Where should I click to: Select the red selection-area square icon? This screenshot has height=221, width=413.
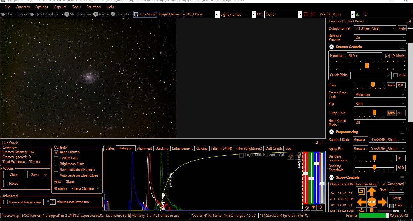point(306,14)
